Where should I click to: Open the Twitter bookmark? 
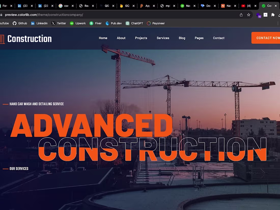coord(59,23)
